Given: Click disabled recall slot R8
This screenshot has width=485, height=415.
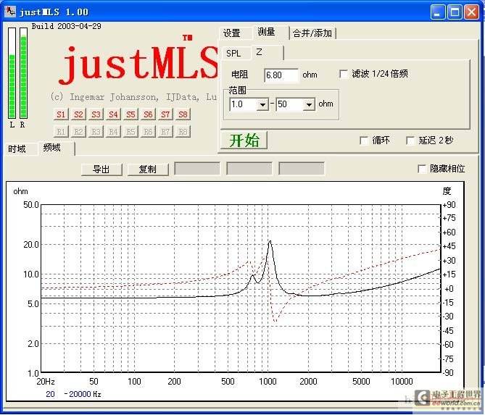Looking at the screenshot, I should 183,132.
